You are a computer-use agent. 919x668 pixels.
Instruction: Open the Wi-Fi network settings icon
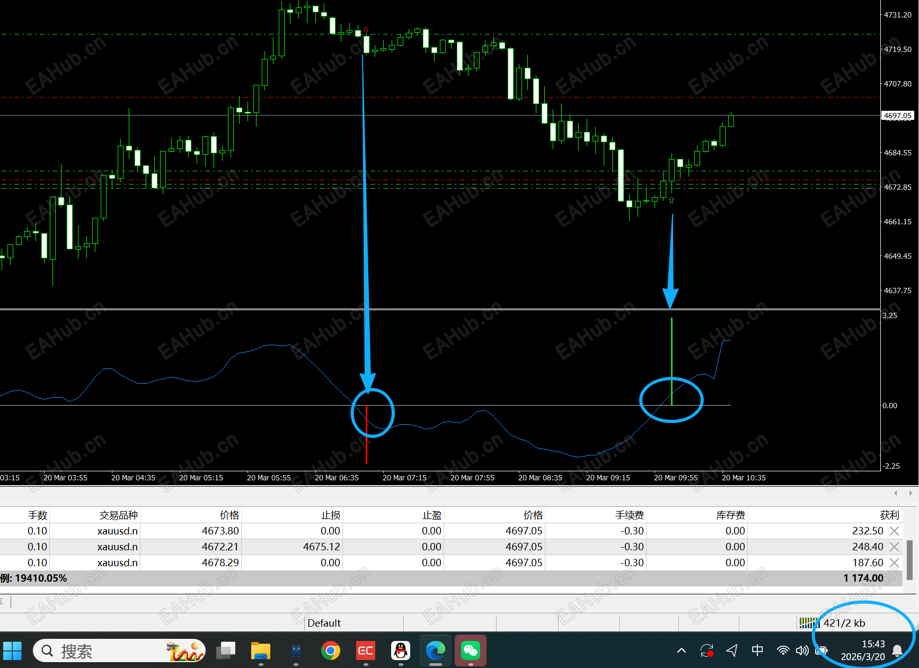point(783,651)
